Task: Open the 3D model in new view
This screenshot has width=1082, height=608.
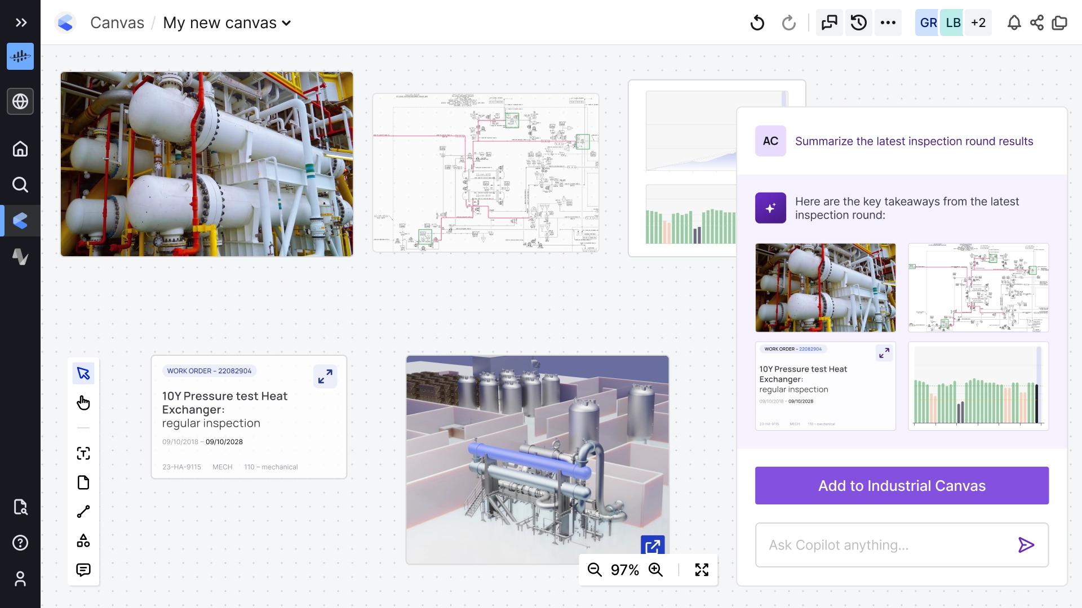Action: tap(653, 546)
